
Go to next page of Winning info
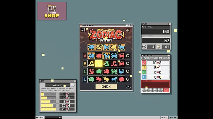[73, 85]
